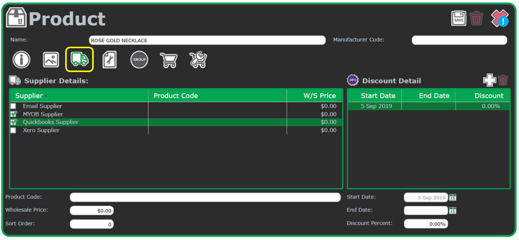Open the shopping cart tab icon
519x240 pixels.
coord(169,60)
